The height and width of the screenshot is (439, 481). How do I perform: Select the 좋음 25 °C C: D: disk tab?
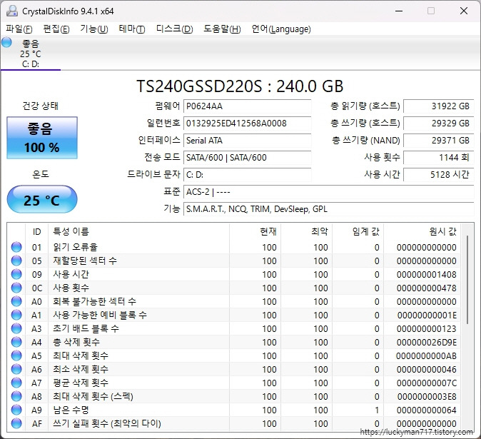click(x=31, y=54)
